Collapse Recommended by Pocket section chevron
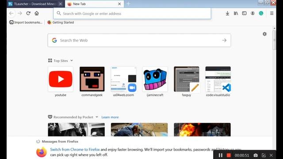The height and width of the screenshot is (159, 283). [97, 117]
